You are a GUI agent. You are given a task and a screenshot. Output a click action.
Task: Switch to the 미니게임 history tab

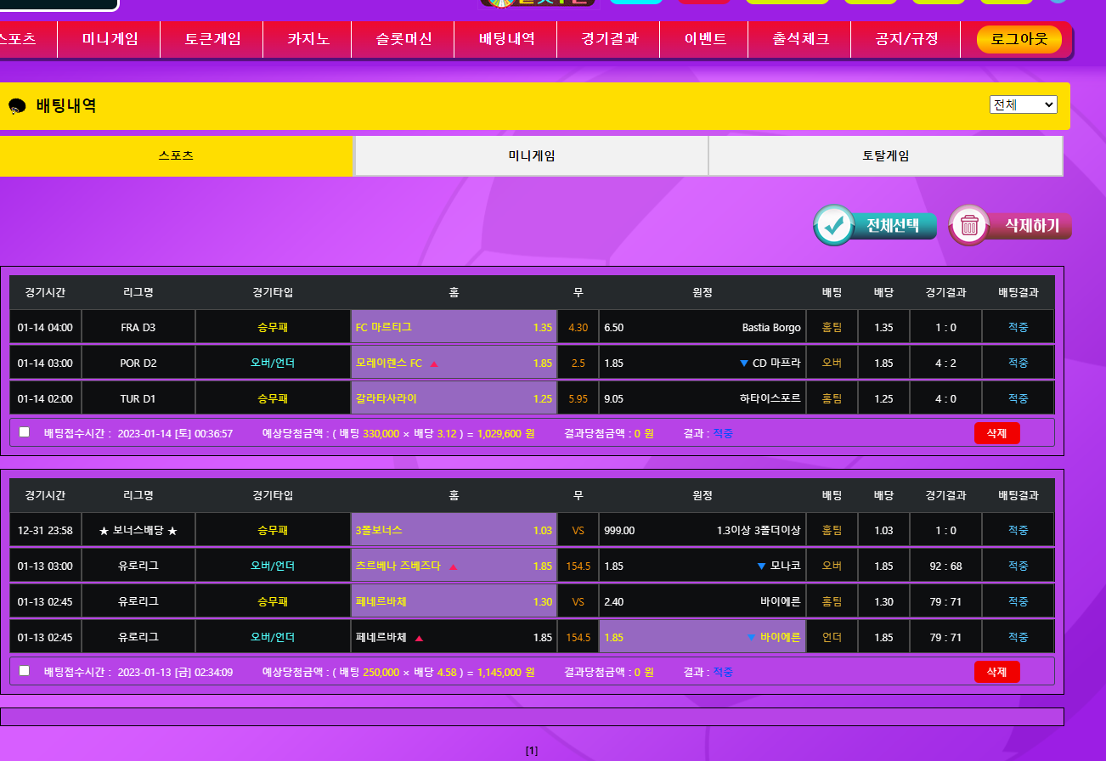pyautogui.click(x=531, y=156)
